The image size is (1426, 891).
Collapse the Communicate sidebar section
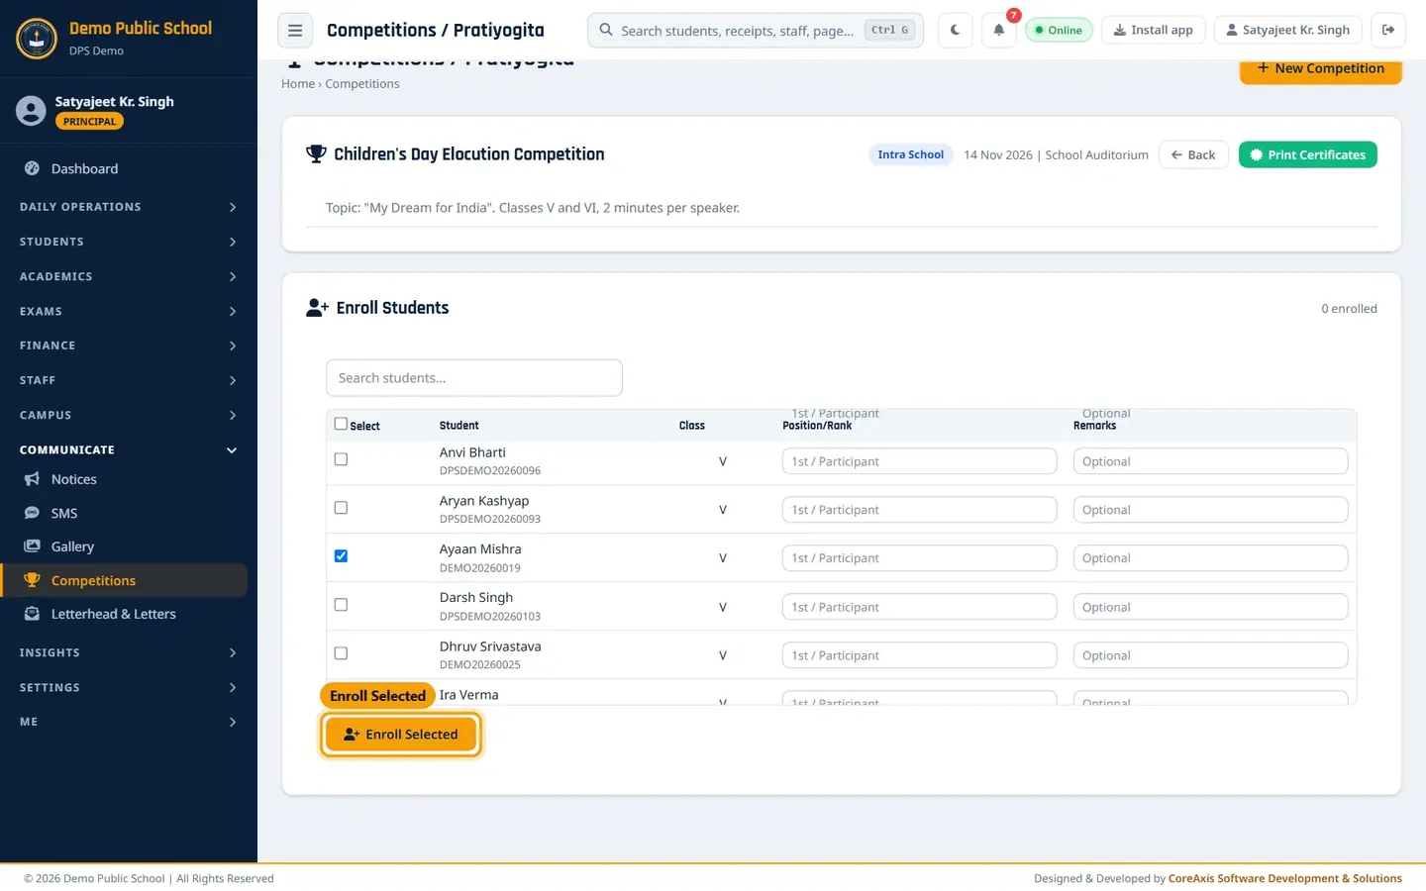click(129, 449)
